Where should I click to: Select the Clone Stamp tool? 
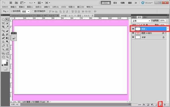point(3,35)
